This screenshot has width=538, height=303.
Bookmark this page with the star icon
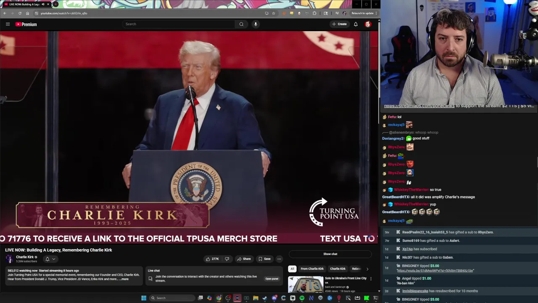(x=274, y=13)
